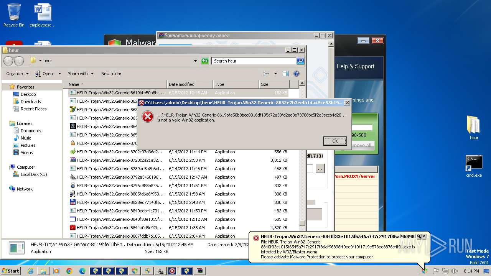
Task: Open the address bar history dropdown
Action: 195,61
